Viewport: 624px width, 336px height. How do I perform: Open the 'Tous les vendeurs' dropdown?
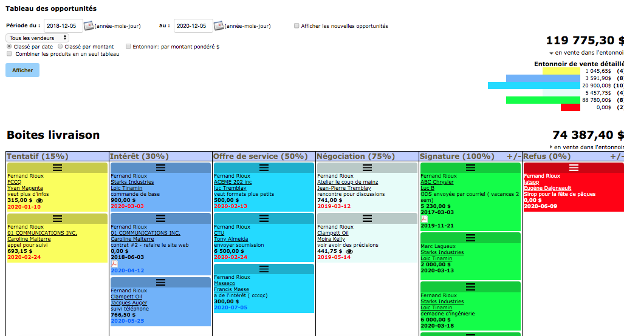(38, 38)
